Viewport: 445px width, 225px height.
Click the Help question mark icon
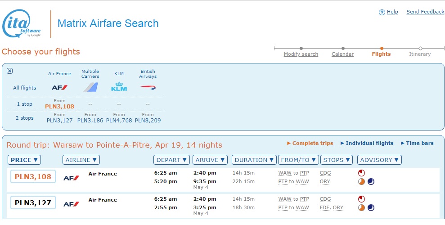coord(382,12)
